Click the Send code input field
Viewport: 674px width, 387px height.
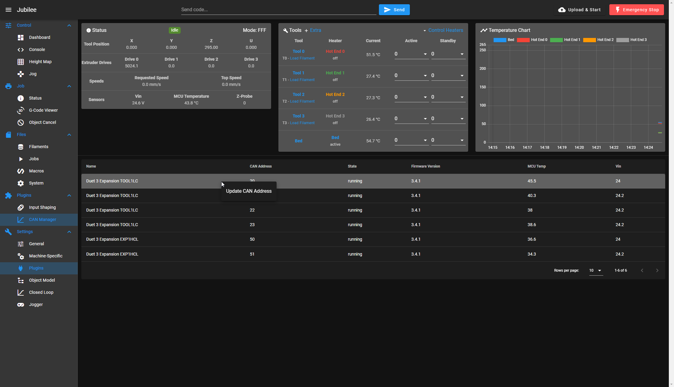(x=278, y=10)
